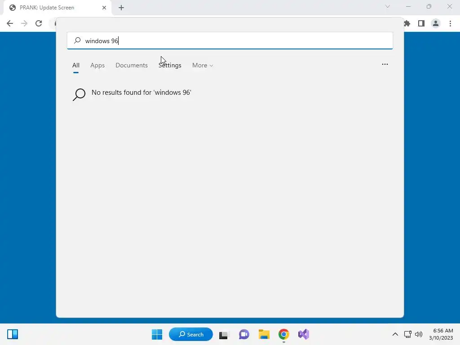Screen dimensions: 460x345
Task: Open Task View on taskbar
Action: tap(224, 334)
